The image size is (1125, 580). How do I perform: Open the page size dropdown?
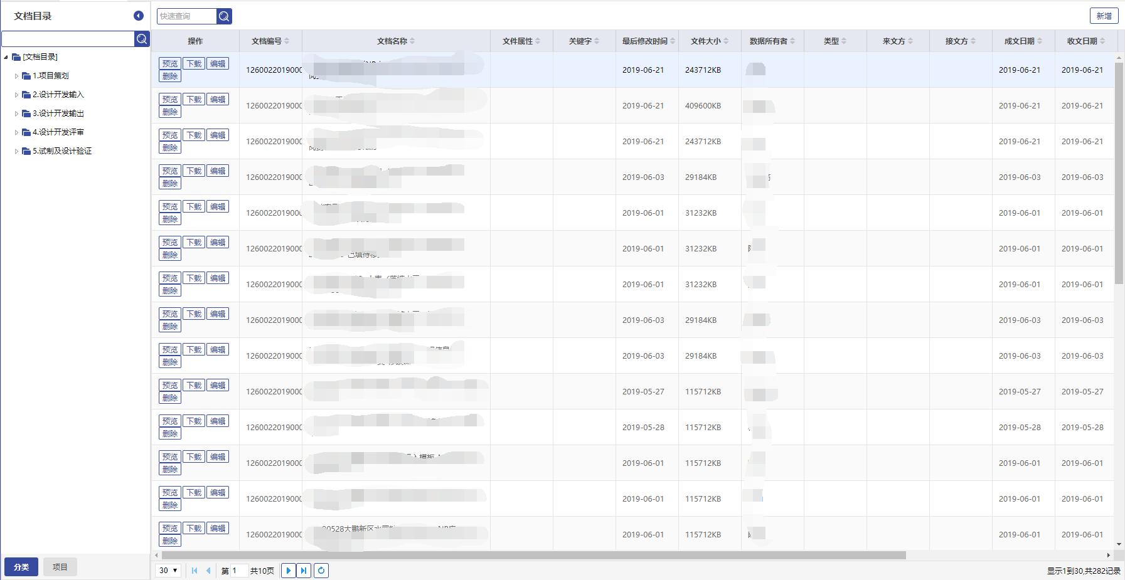click(168, 571)
